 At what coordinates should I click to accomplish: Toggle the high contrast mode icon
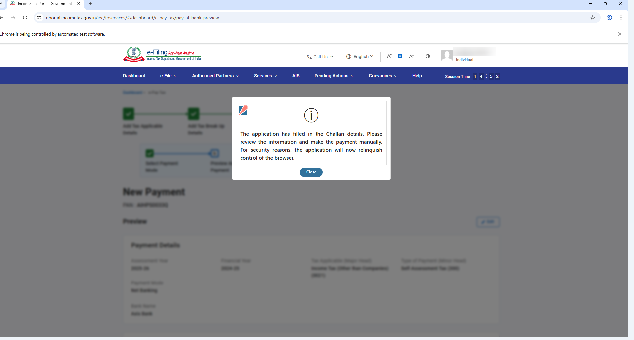pos(428,56)
